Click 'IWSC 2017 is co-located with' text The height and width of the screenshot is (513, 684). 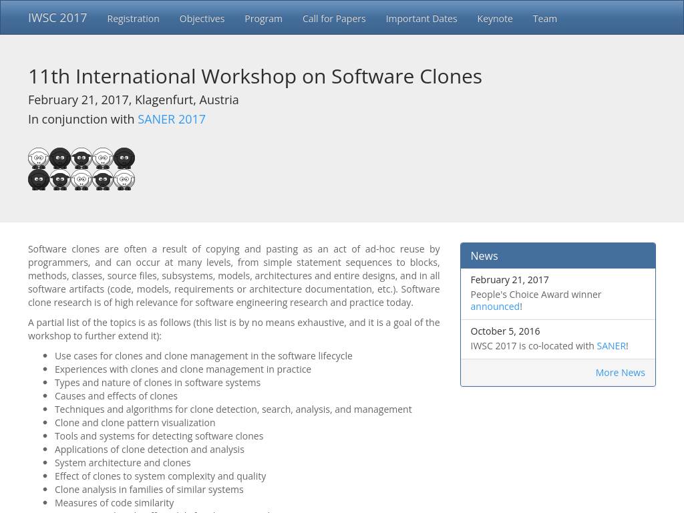point(532,346)
